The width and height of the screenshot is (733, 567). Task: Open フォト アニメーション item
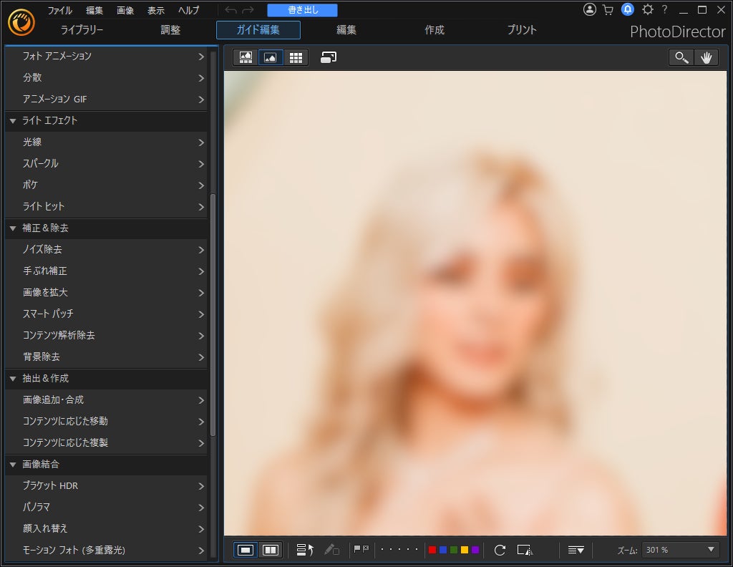coord(106,56)
